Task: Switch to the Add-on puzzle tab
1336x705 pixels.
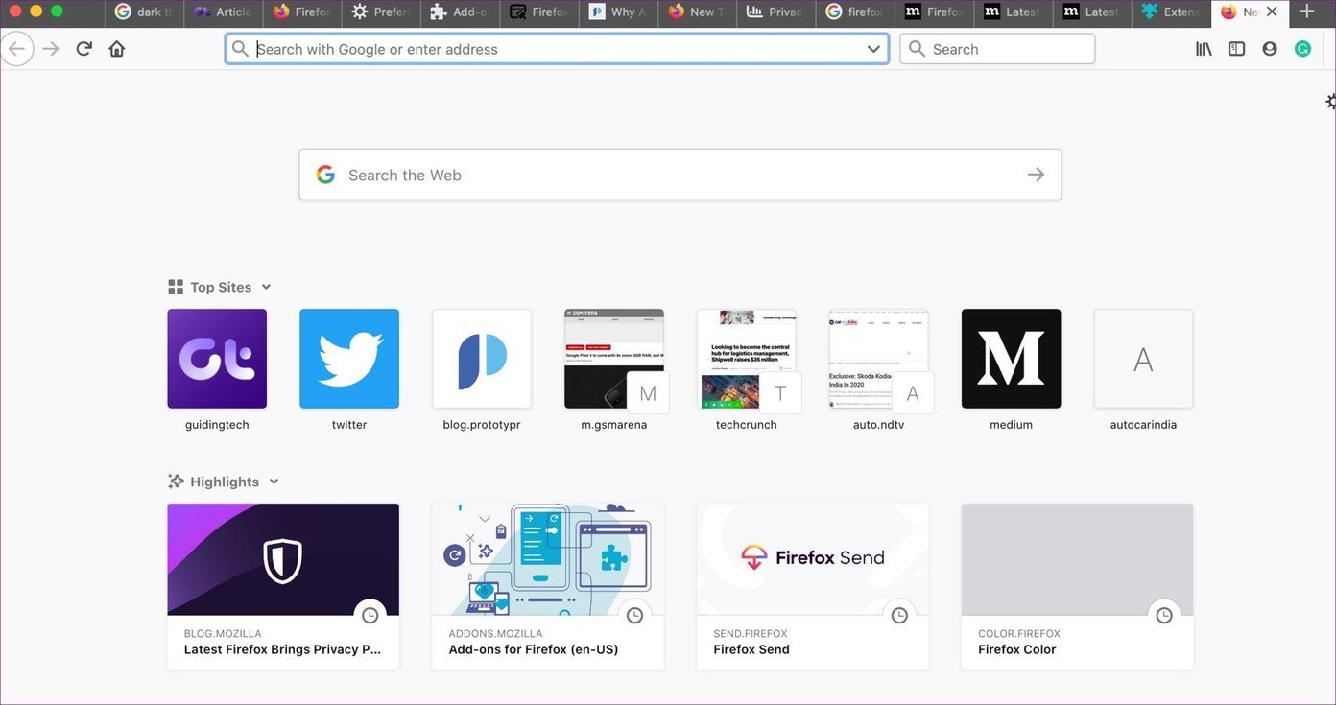Action: tap(461, 12)
